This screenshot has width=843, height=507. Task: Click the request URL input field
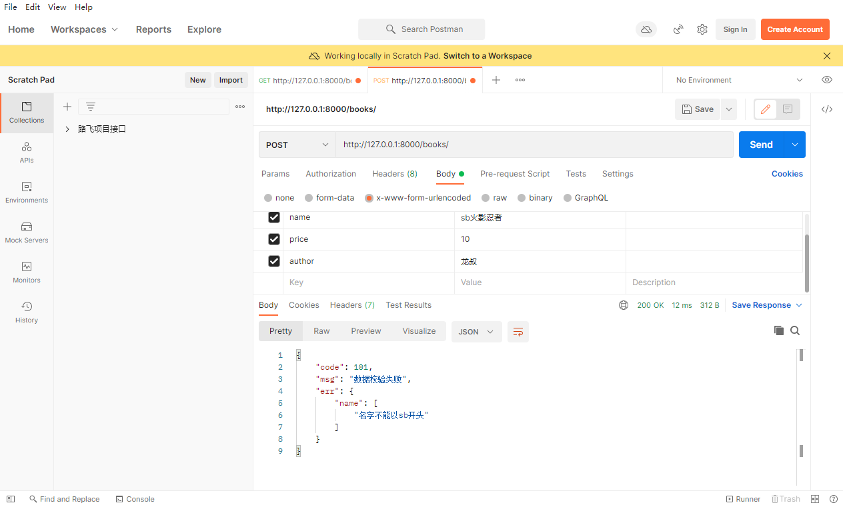pyautogui.click(x=534, y=145)
